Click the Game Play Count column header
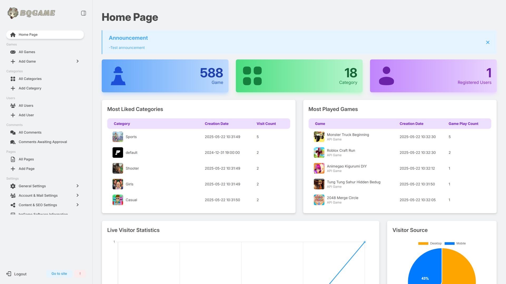Image resolution: width=506 pixels, height=284 pixels. click(x=463, y=124)
